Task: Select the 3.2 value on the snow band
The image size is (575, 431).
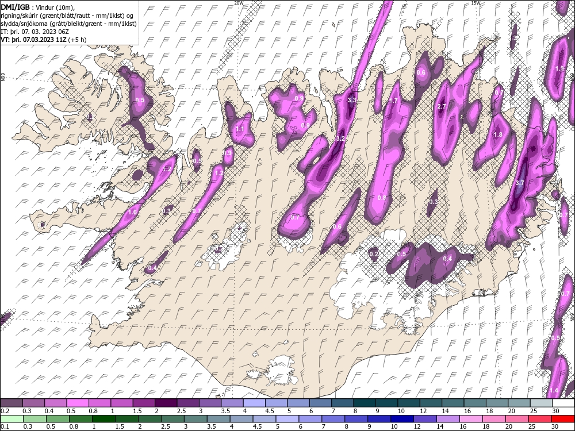Action: coord(340,138)
